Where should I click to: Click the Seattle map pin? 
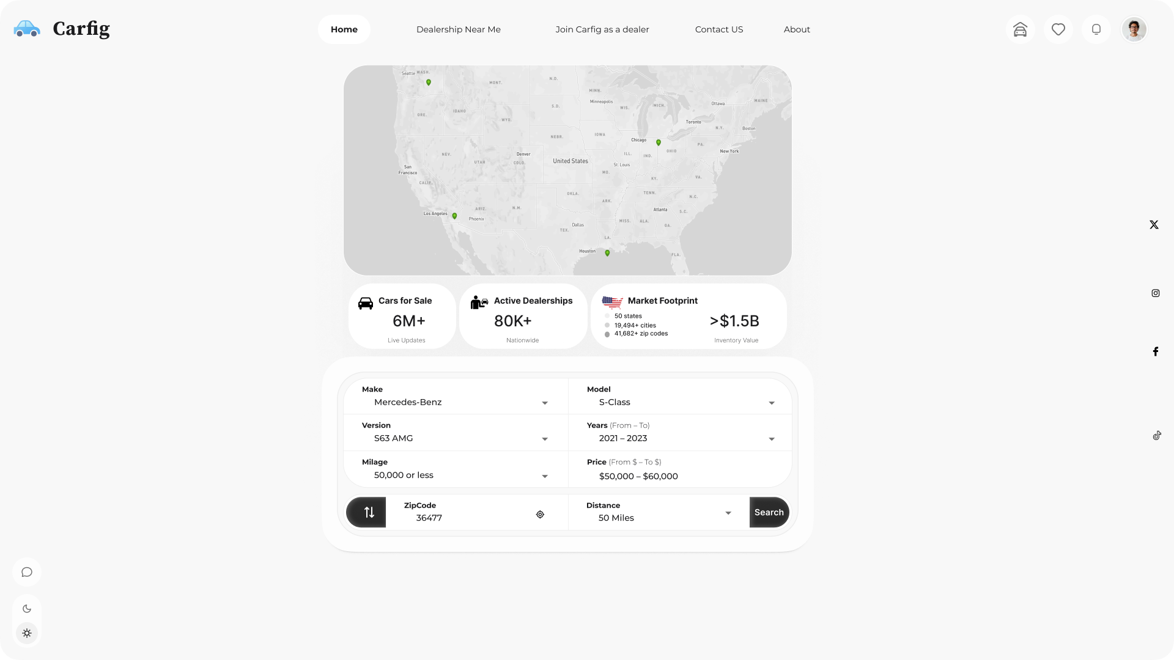(429, 82)
